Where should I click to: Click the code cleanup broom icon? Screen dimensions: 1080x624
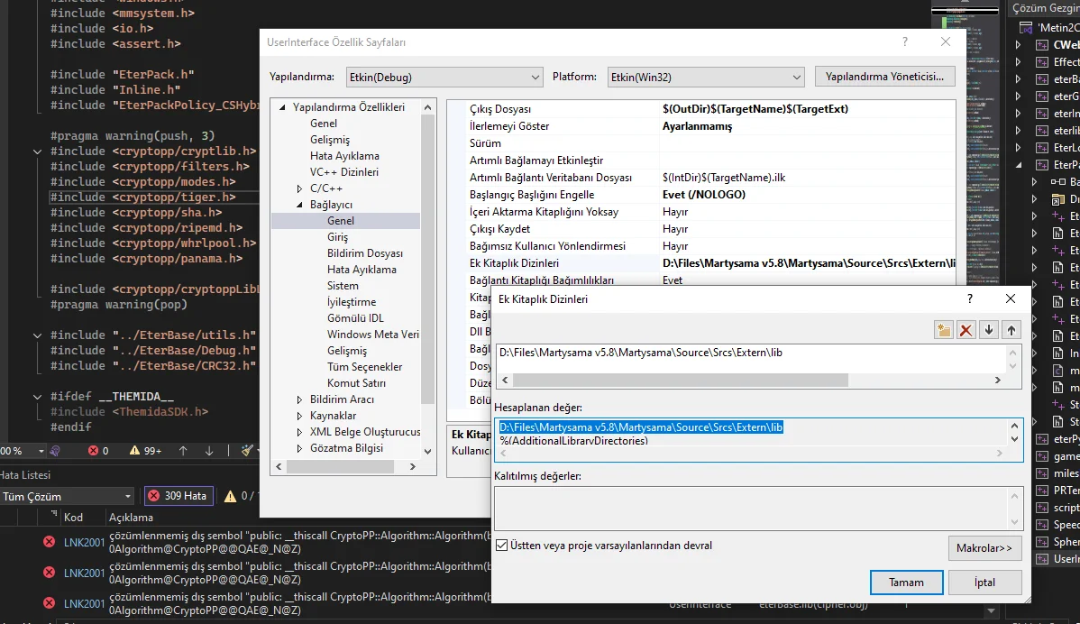point(247,450)
